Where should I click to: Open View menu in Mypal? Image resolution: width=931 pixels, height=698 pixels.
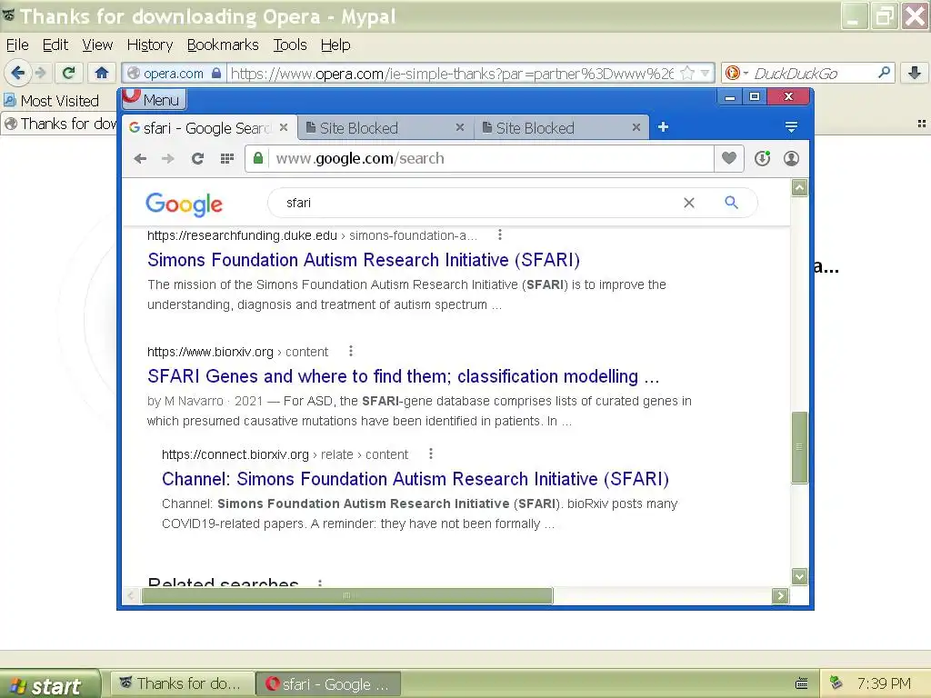[97, 45]
